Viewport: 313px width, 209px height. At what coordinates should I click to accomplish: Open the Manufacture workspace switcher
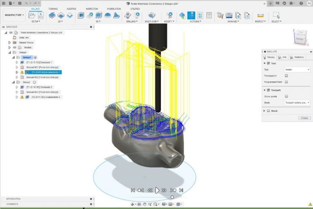[x=14, y=15]
